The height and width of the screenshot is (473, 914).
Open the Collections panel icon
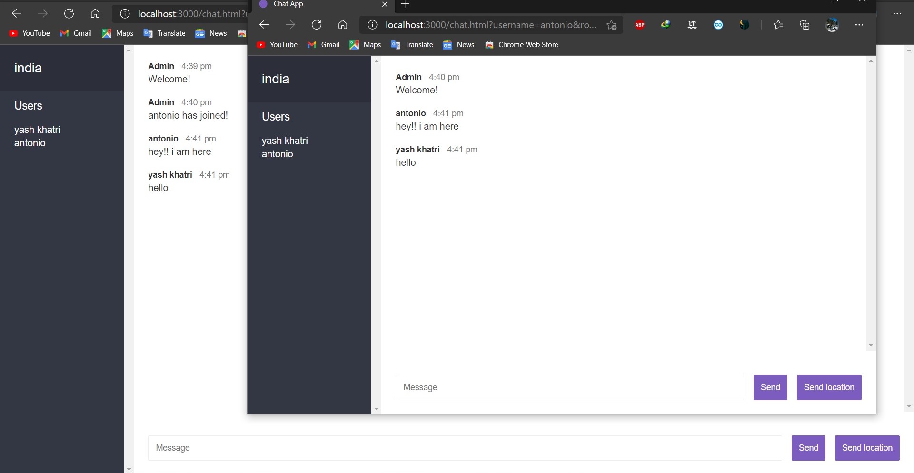805,25
